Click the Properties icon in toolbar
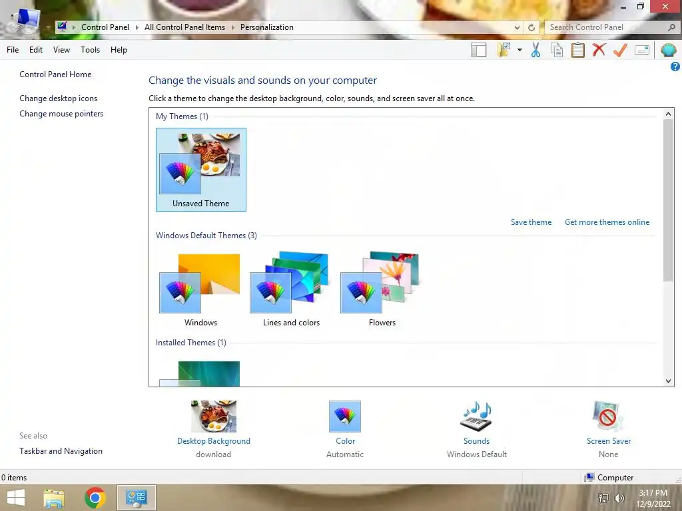Screen dimensions: 682x511 pyautogui.click(x=642, y=50)
